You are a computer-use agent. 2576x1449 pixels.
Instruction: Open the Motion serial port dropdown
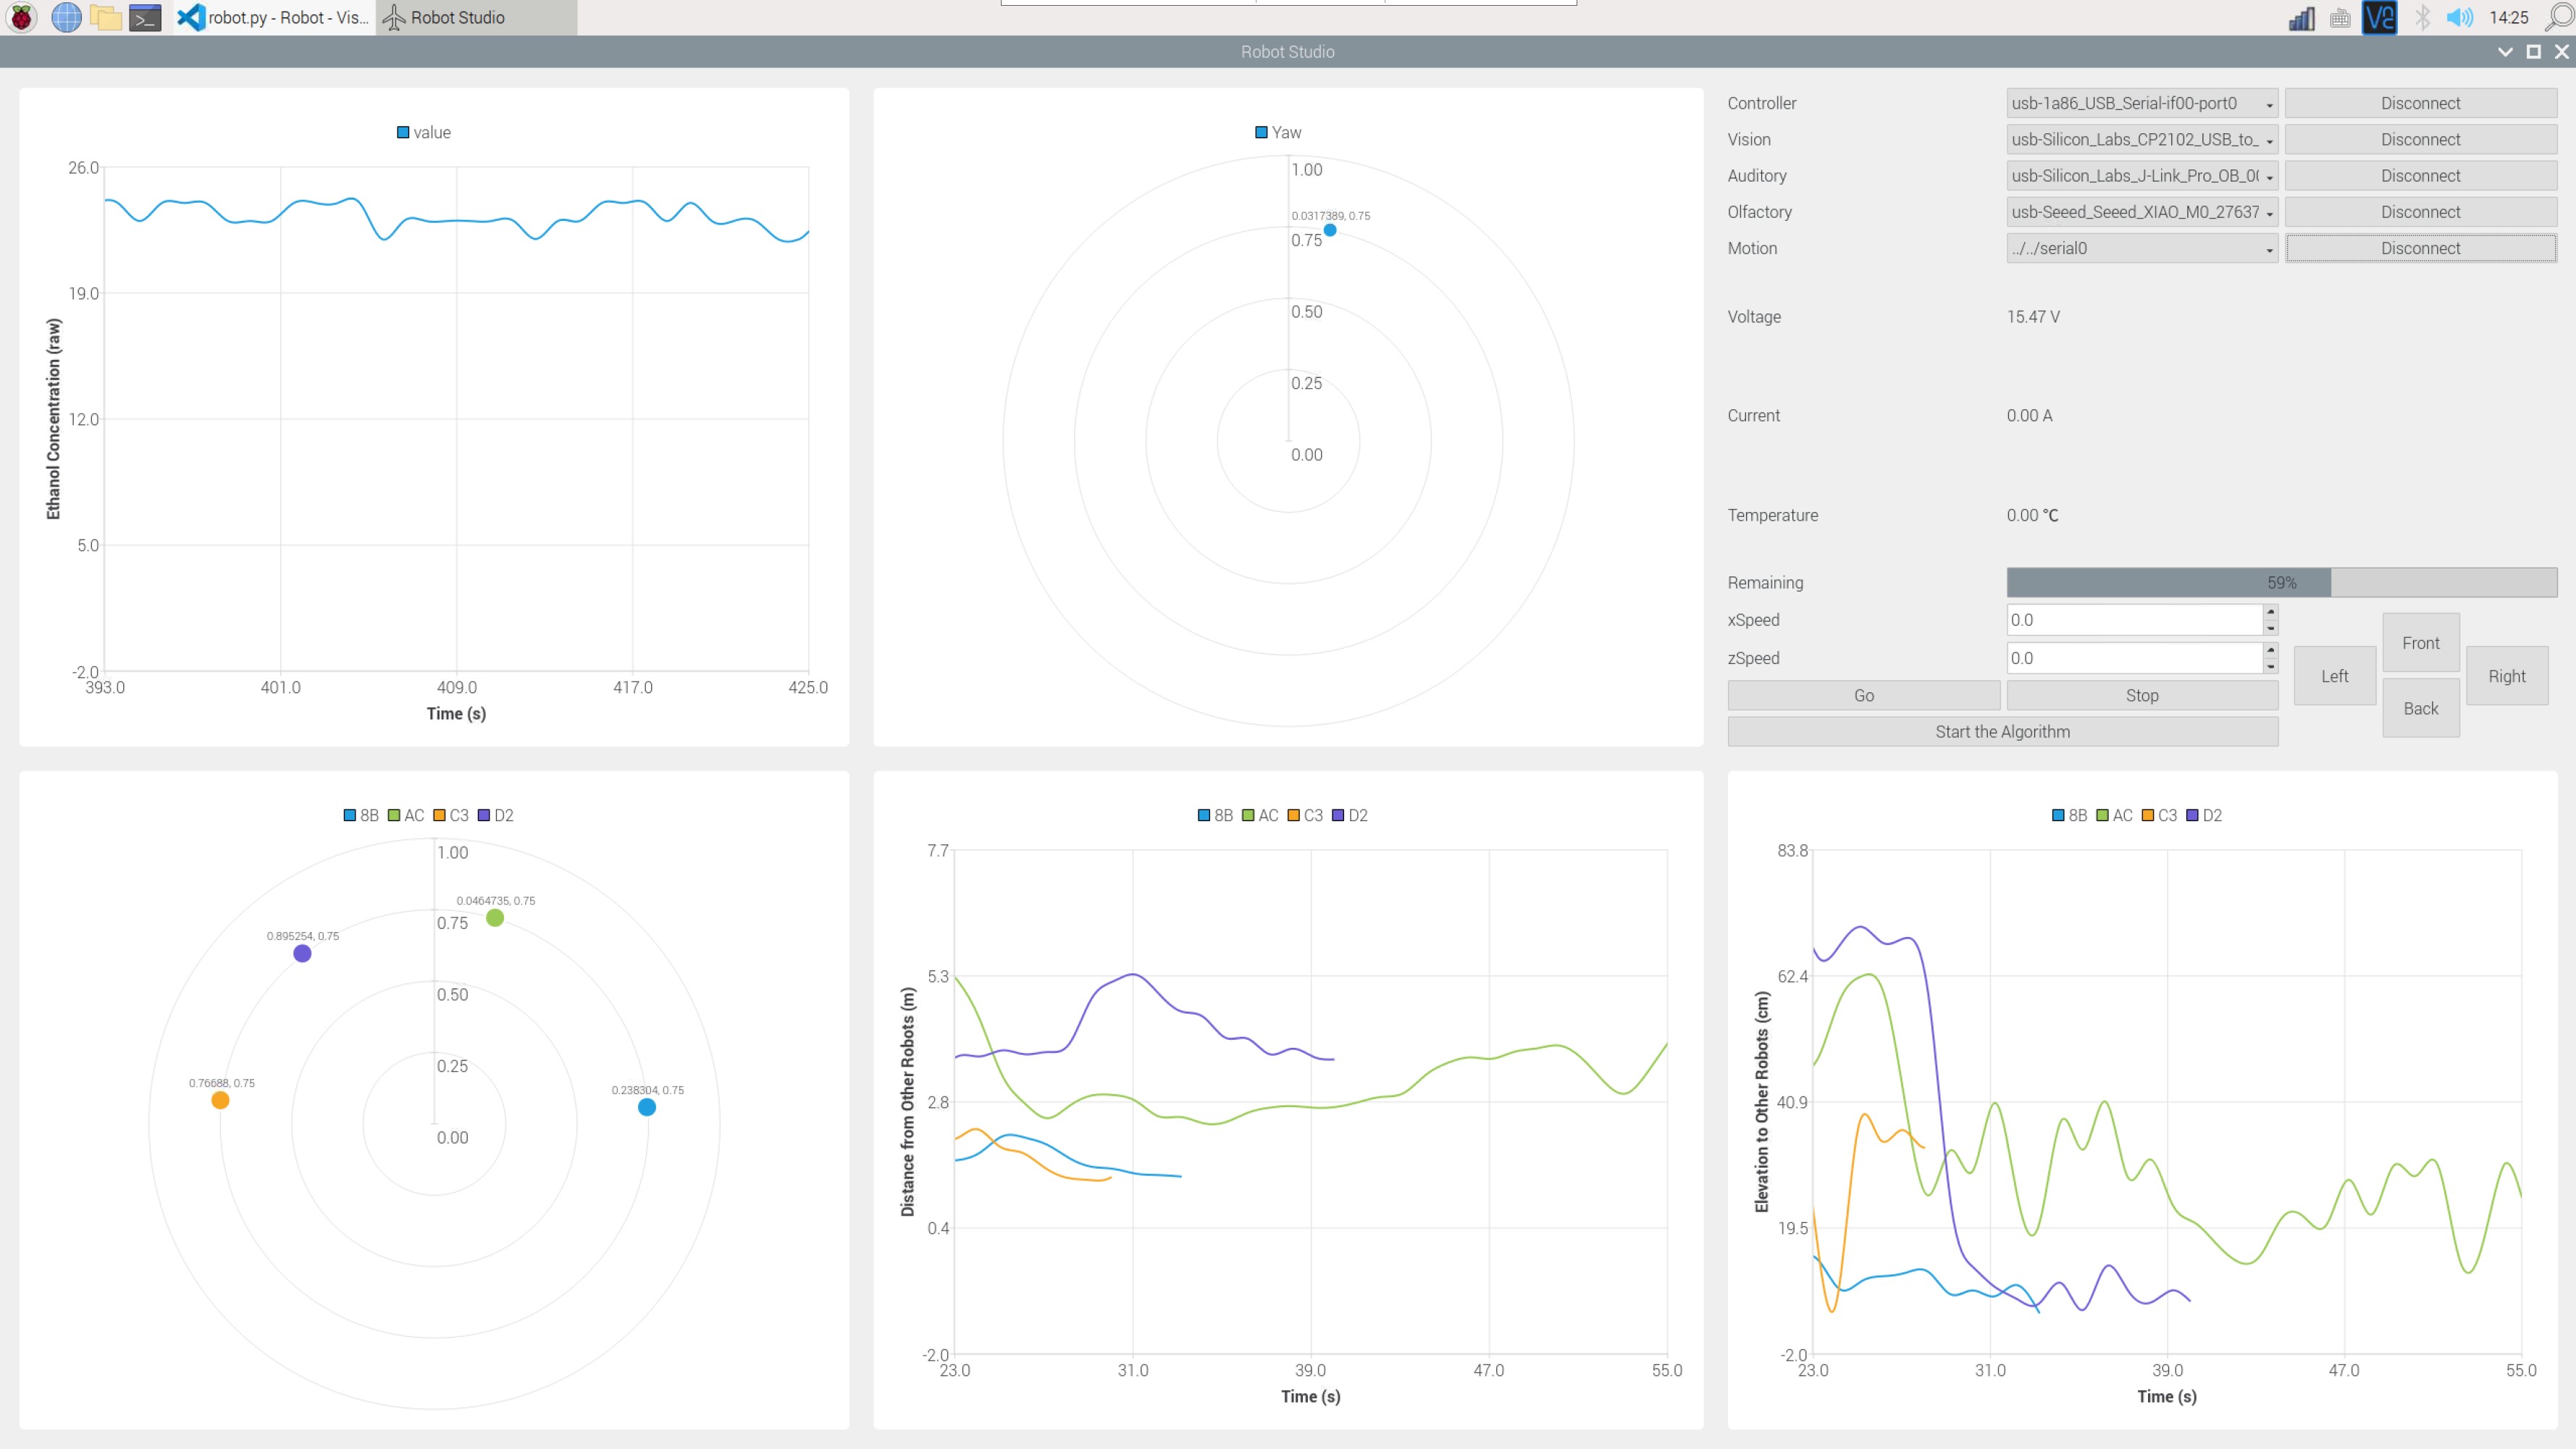(2141, 248)
